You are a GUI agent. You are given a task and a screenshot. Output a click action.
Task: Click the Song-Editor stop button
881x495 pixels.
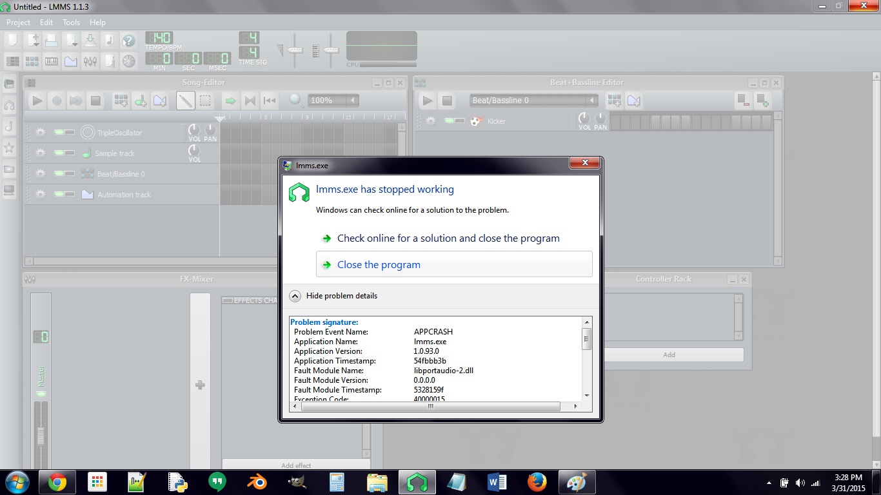click(x=95, y=101)
